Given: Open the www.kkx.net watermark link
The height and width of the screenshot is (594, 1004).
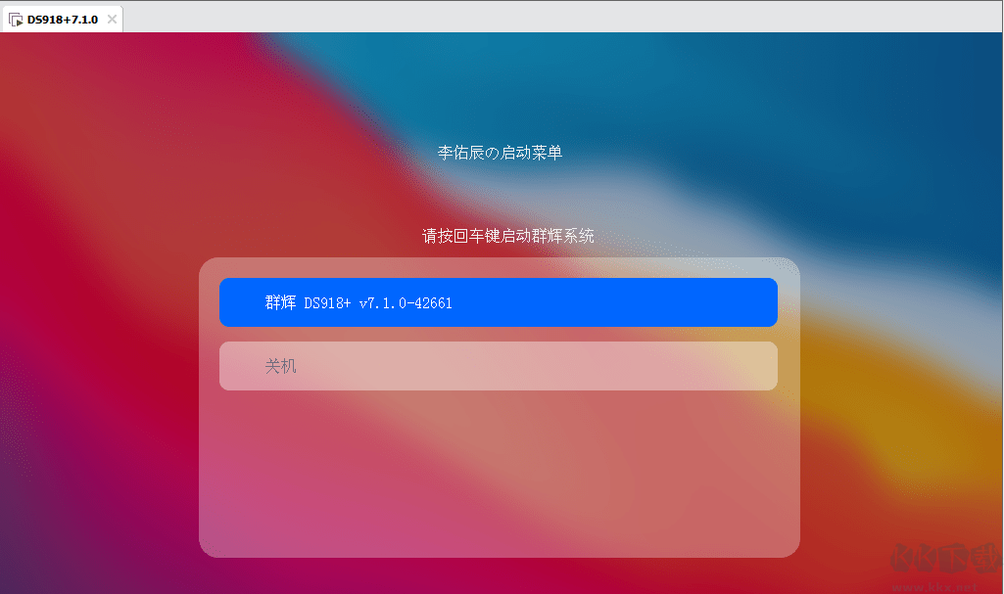Looking at the screenshot, I should point(934,586).
